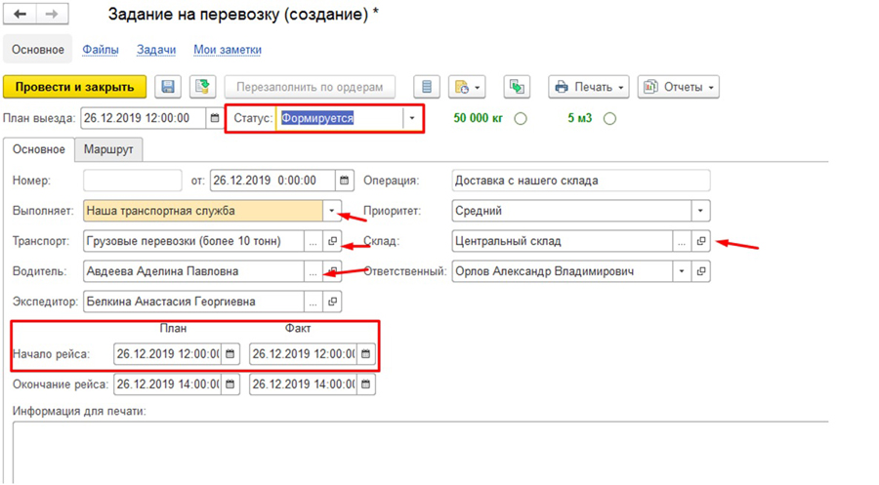879x485 pixels.
Task: Expand the Выполняет dropdown list
Action: [332, 211]
